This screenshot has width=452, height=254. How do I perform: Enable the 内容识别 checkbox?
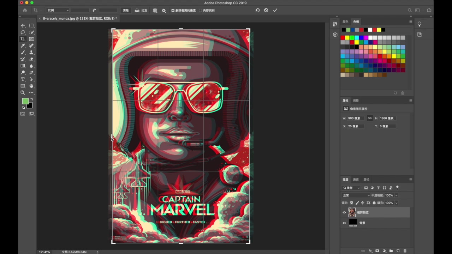[x=201, y=11]
